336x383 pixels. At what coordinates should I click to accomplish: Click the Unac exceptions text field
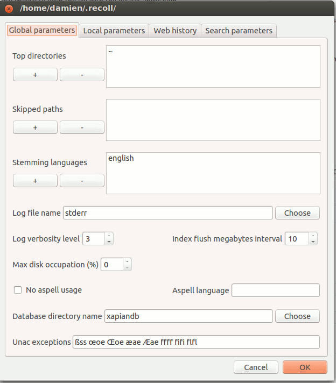pos(196,342)
